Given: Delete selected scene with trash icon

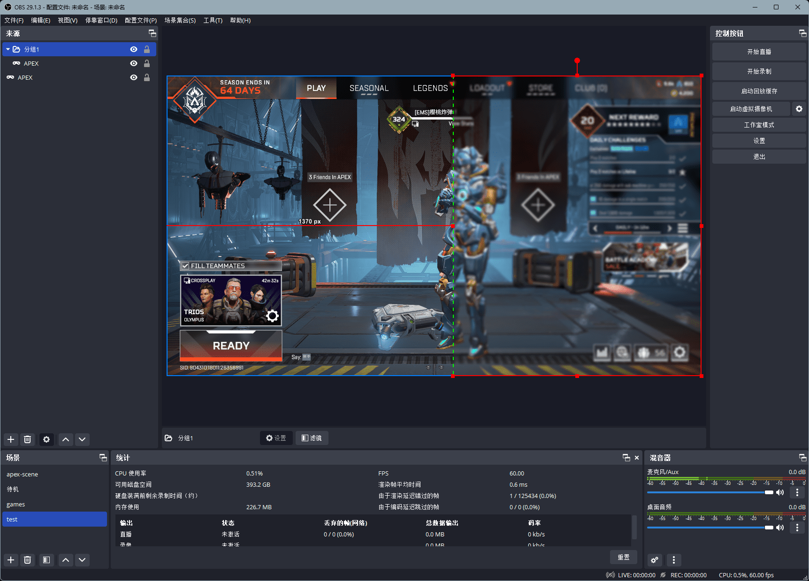Looking at the screenshot, I should coord(28,560).
